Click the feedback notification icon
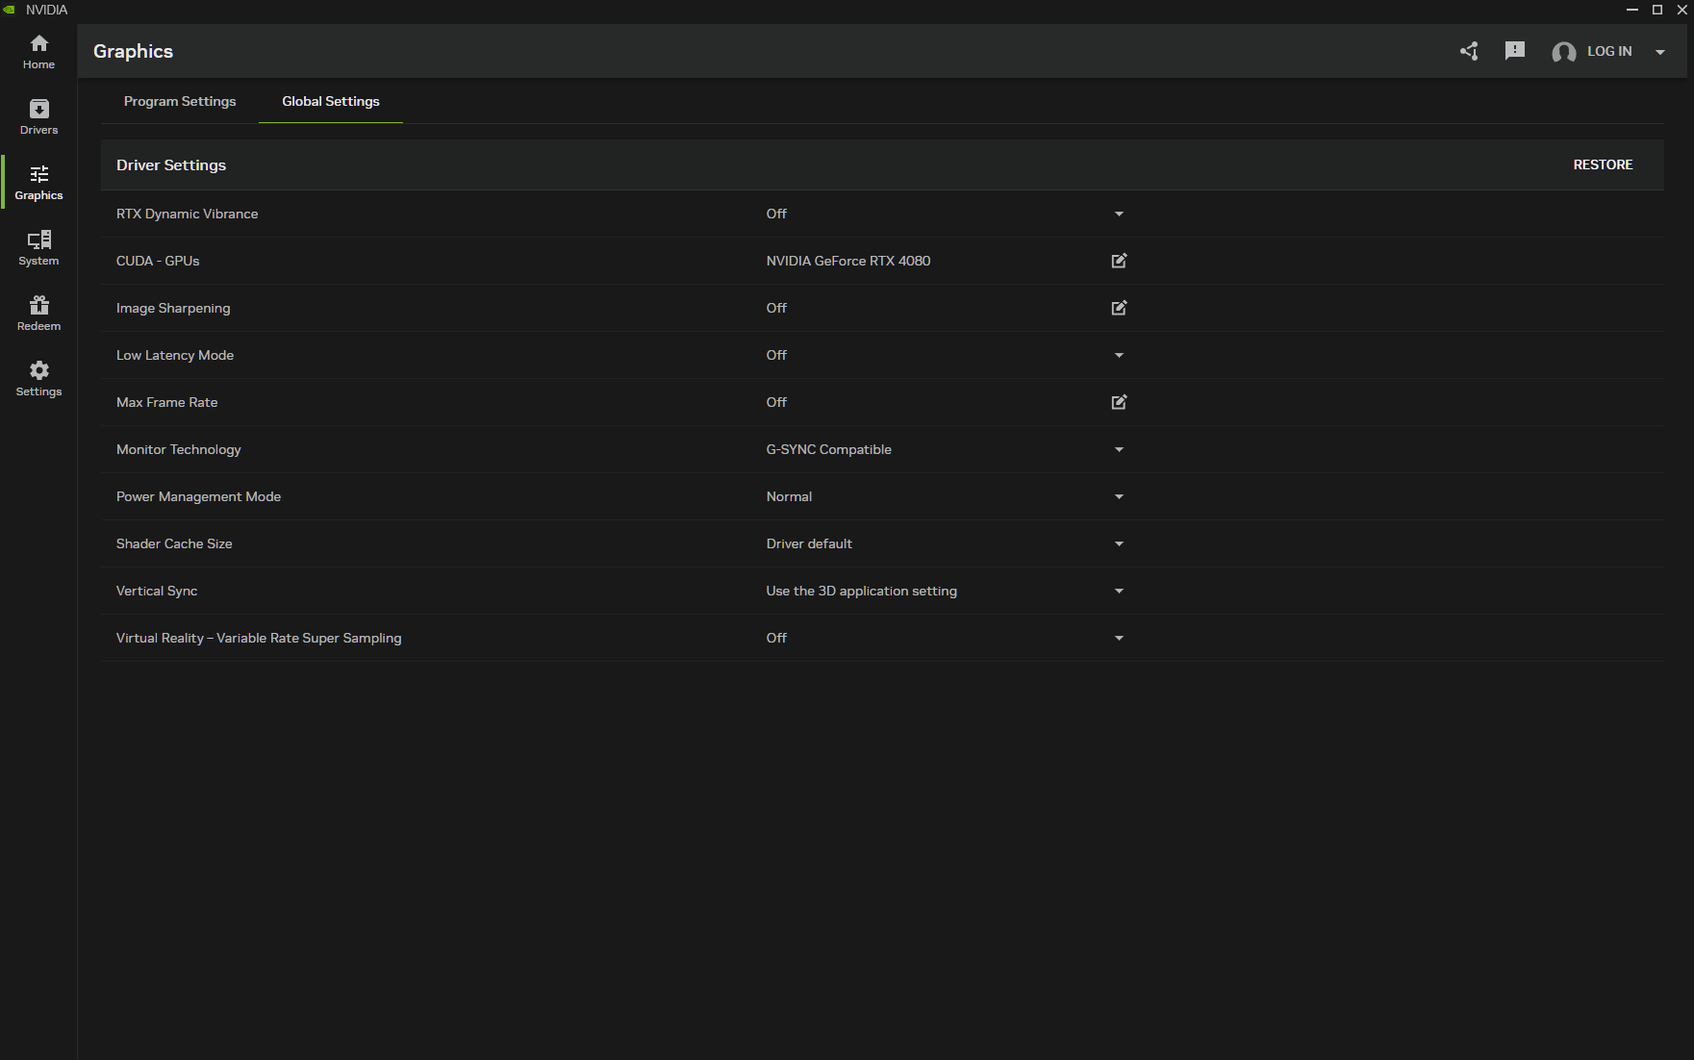Screen dimensions: 1694x1060 coord(1515,51)
